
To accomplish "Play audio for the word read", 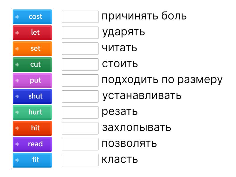I will pos(17,144).
